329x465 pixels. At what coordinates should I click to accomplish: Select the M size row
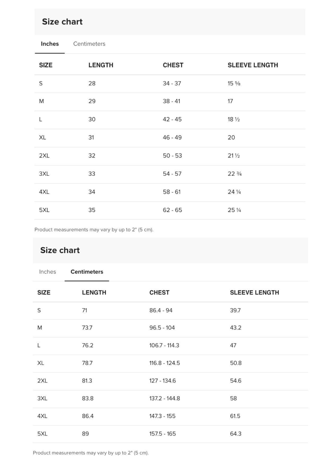coord(41,101)
